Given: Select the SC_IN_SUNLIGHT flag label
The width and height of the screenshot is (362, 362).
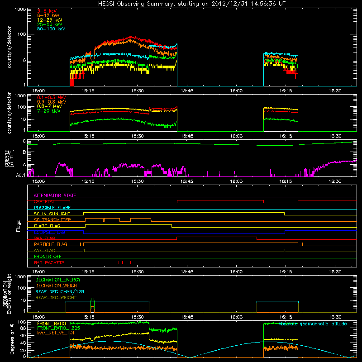Looking at the screenshot, I should tap(52, 214).
